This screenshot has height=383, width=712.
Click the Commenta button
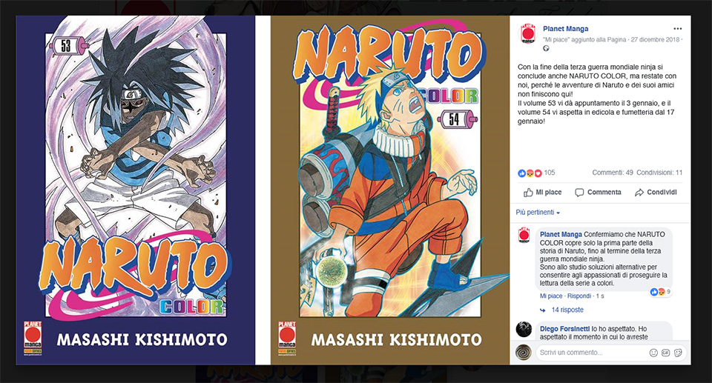(598, 193)
